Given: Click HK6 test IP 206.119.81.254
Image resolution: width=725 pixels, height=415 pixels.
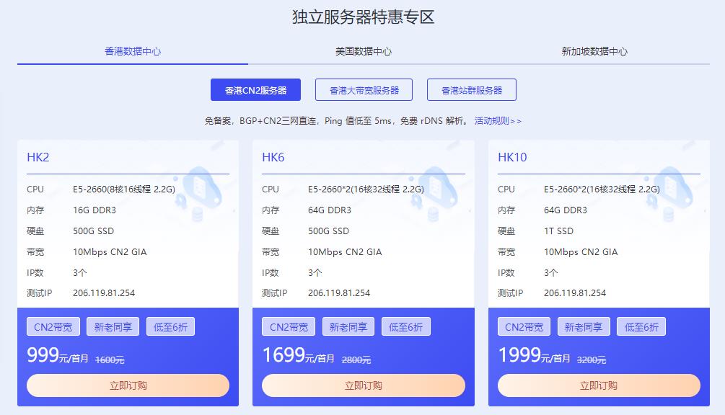Looking at the screenshot, I should pos(339,293).
